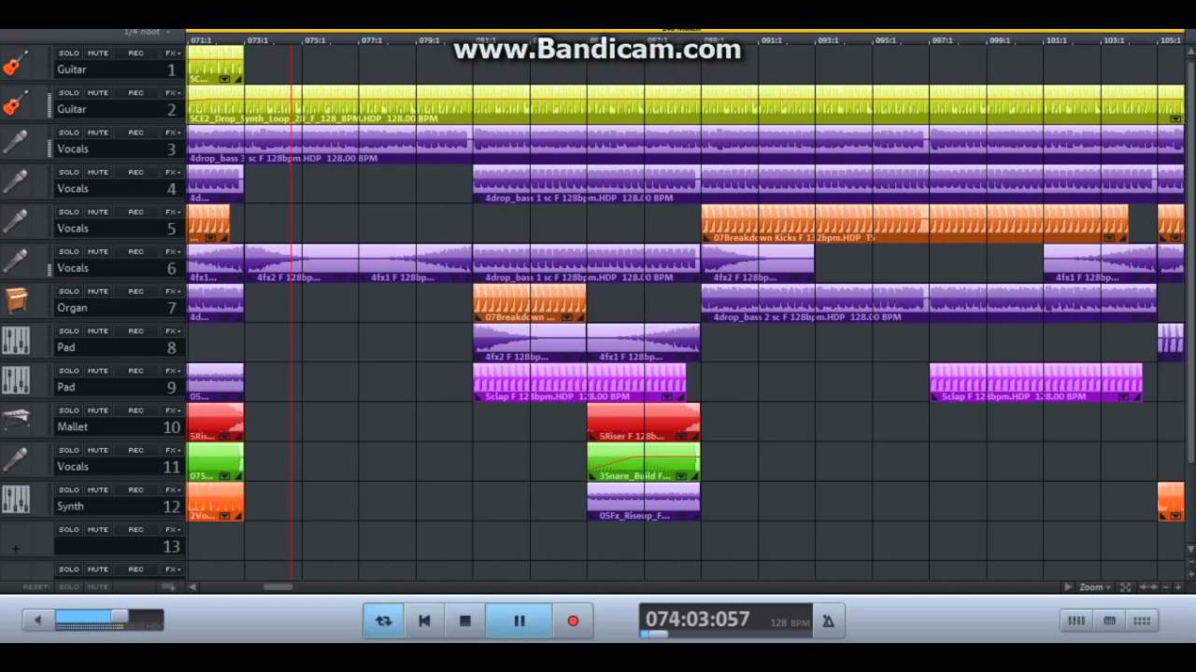Viewport: 1196px width, 672px height.
Task: Start recording with the red record button
Action: pyautogui.click(x=573, y=621)
